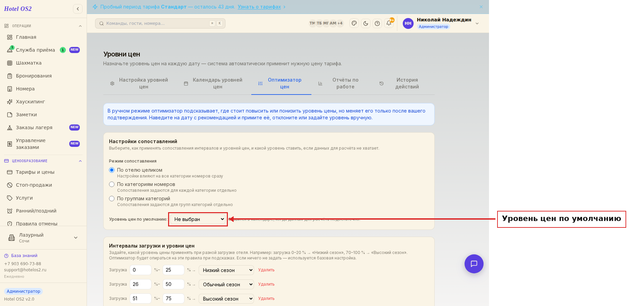Edit load start value 0
This screenshot has height=306, width=634.
(x=141, y=270)
